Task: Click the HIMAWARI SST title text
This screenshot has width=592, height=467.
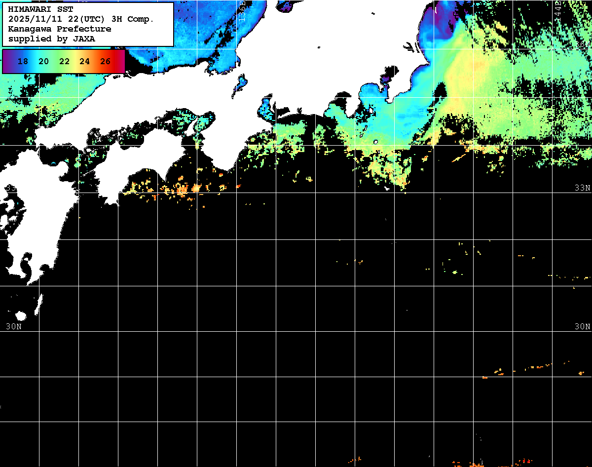Action: [40, 9]
